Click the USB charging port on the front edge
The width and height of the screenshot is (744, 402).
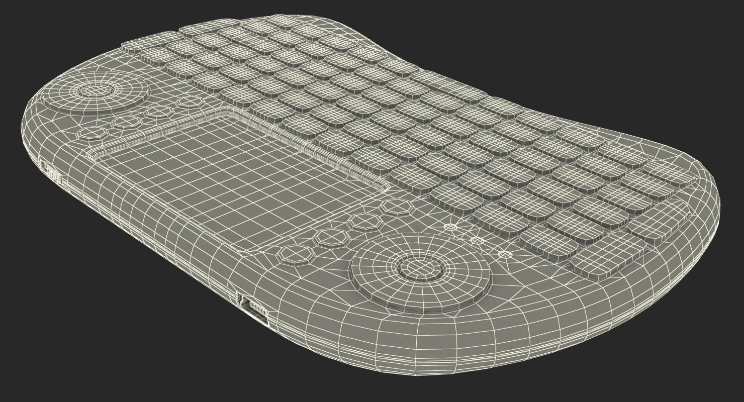253,308
